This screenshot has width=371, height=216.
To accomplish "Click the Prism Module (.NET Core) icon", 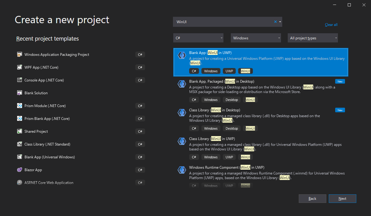I will 20,106.
